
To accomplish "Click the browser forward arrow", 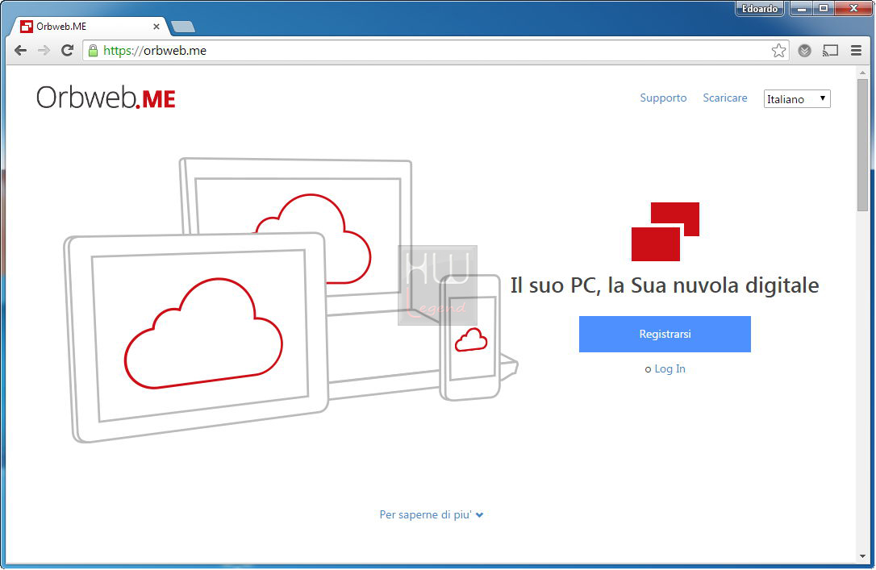I will tap(44, 51).
